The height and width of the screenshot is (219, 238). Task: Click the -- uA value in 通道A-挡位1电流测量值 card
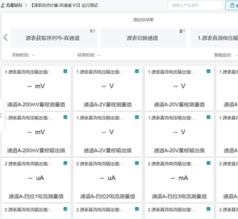pos(36,178)
